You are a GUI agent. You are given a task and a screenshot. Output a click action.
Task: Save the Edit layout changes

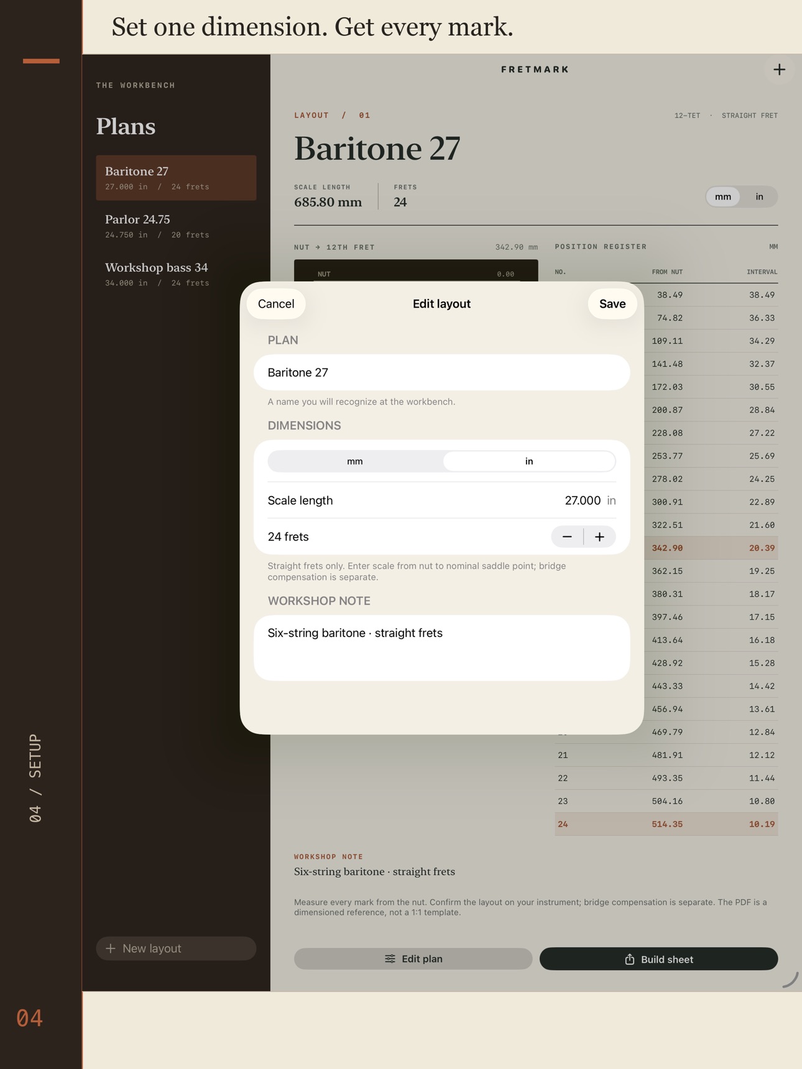tap(612, 304)
